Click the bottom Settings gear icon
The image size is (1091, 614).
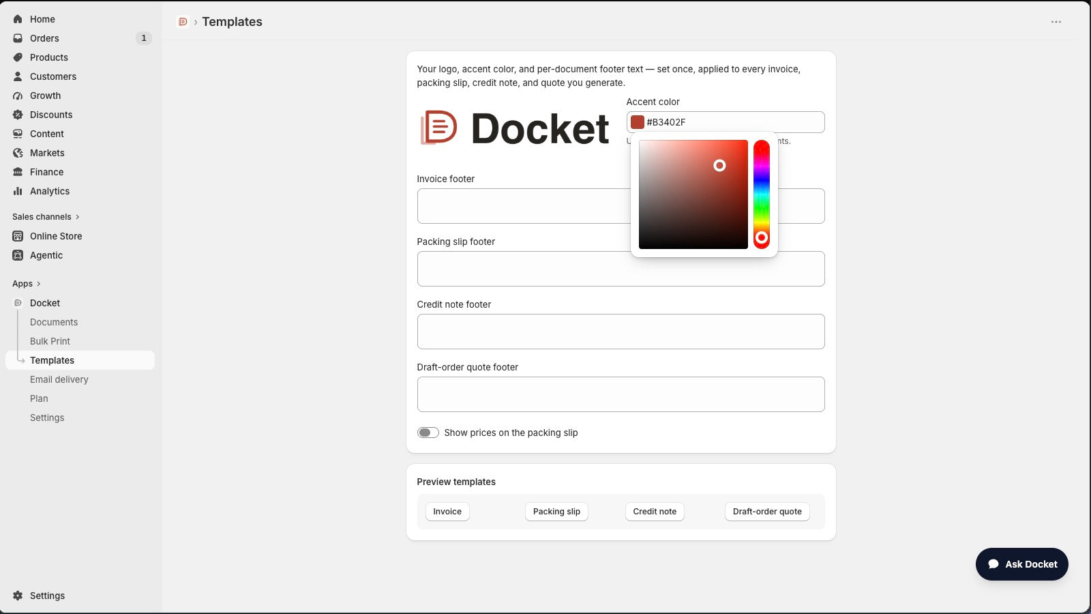tap(18, 596)
